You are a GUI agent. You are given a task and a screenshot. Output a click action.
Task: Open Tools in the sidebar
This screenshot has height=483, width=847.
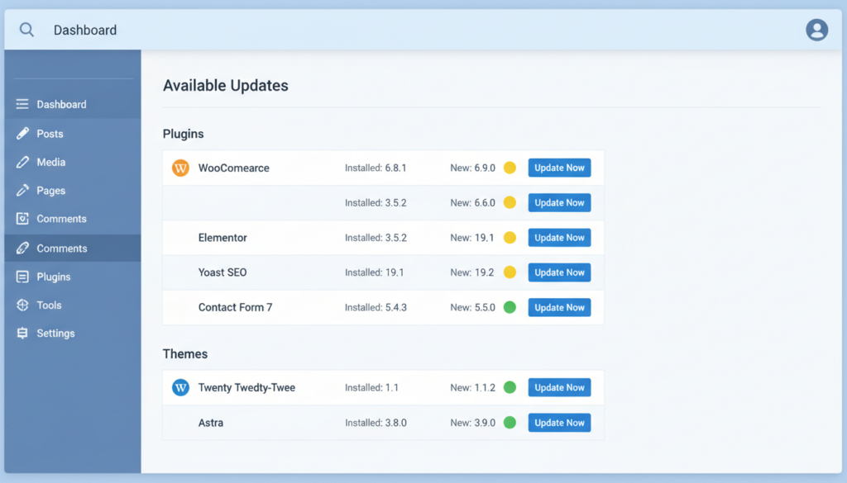[73, 305]
